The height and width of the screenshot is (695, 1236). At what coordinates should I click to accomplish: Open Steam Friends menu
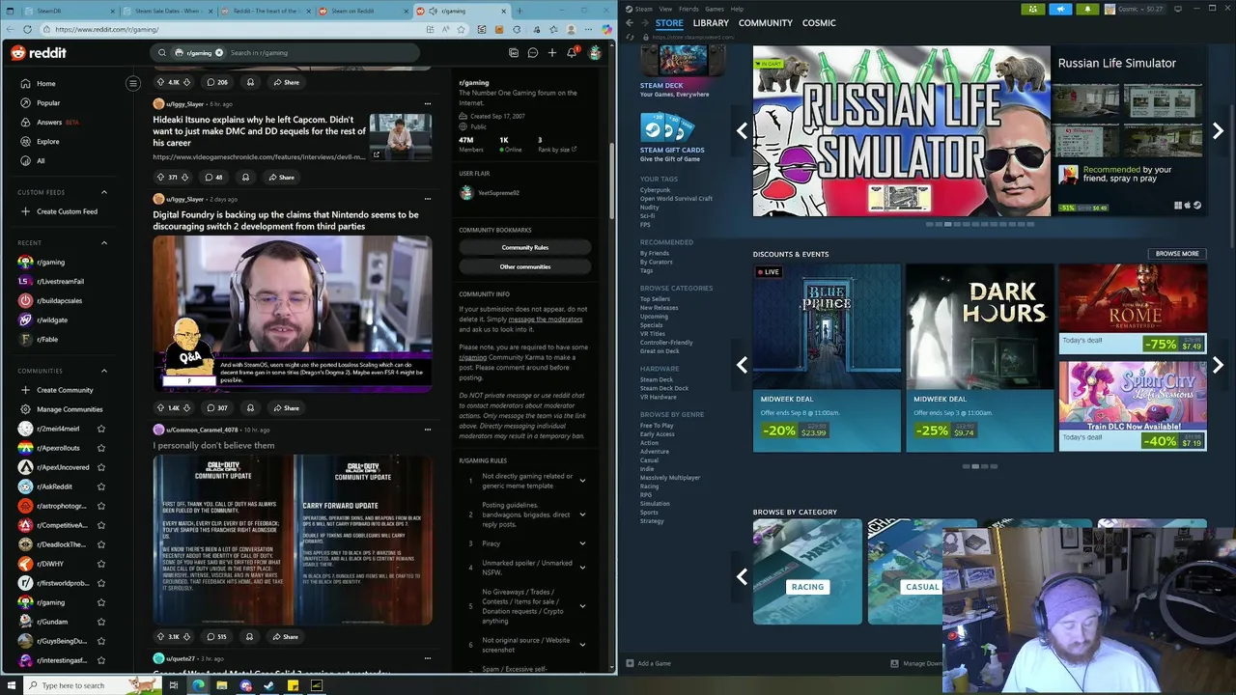(688, 9)
